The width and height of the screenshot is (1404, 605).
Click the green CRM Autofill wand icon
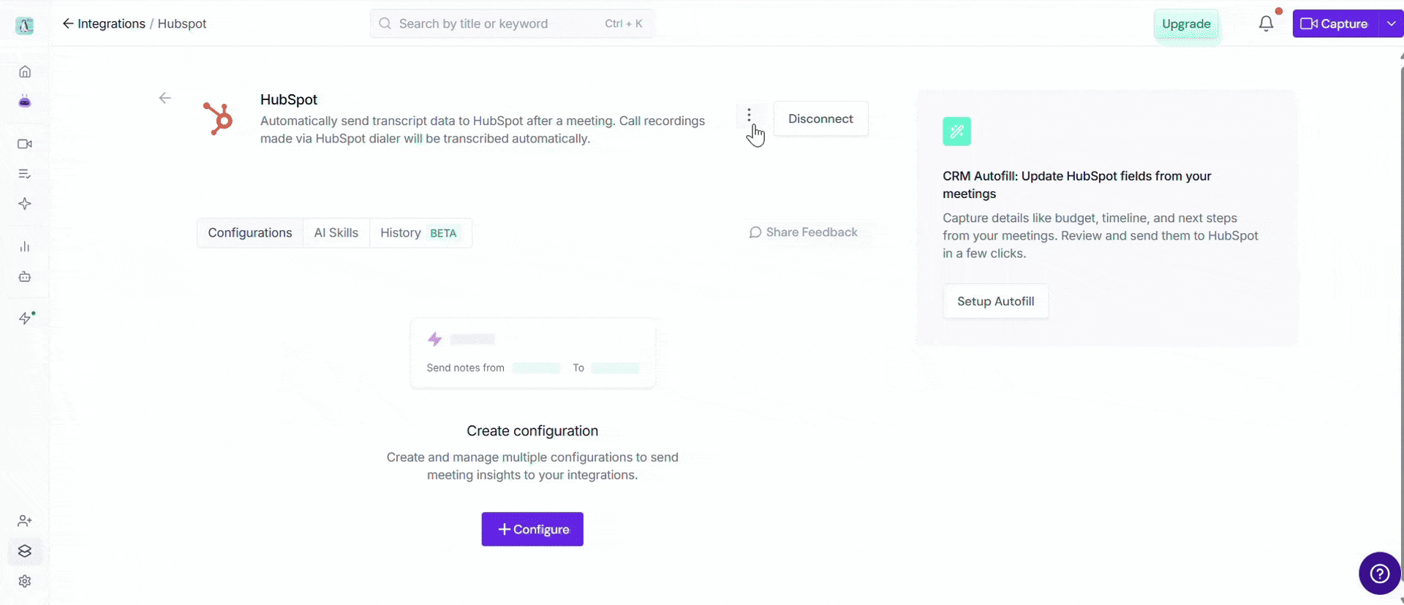(x=956, y=132)
